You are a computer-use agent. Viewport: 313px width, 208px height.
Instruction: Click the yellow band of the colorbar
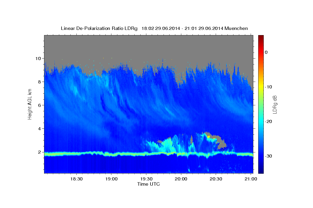[261, 87]
